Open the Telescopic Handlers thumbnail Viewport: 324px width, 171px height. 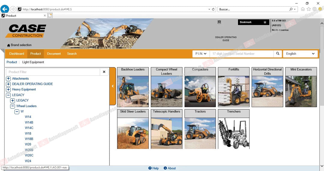click(x=166, y=129)
